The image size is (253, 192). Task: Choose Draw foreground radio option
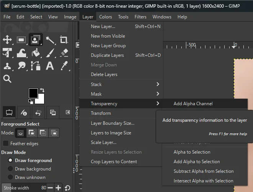[10, 161]
